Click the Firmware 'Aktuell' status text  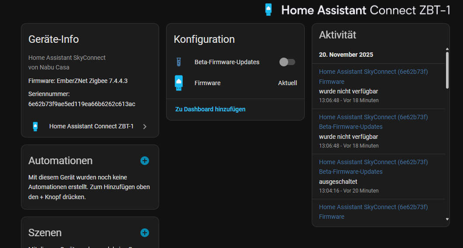[x=287, y=83]
